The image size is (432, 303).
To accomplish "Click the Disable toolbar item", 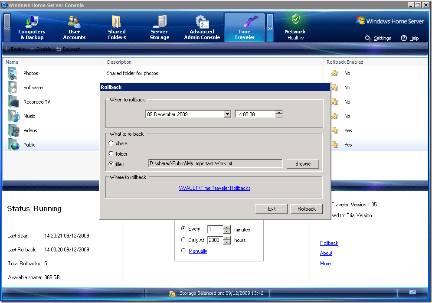I will point(40,49).
